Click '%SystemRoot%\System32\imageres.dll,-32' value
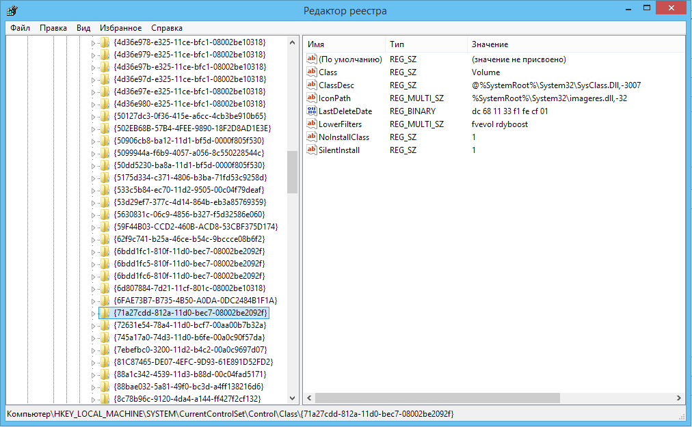 549,98
